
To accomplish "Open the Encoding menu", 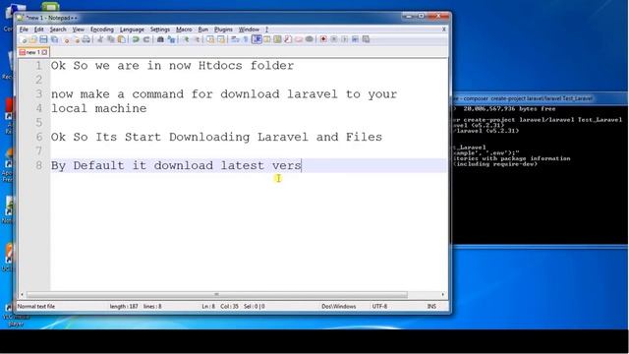I will click(102, 29).
